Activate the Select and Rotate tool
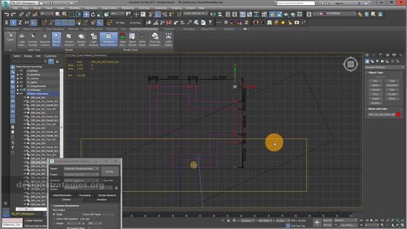The height and width of the screenshot is (229, 407). (x=93, y=14)
